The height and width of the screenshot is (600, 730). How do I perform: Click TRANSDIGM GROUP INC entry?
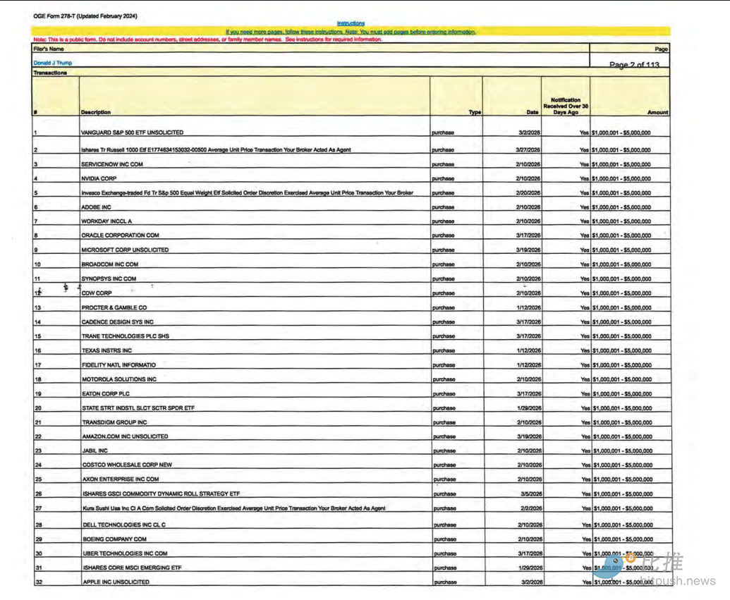pyautogui.click(x=114, y=422)
